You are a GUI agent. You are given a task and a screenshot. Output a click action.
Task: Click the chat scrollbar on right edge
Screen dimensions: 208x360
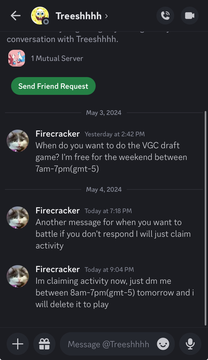pyautogui.click(x=205, y=218)
